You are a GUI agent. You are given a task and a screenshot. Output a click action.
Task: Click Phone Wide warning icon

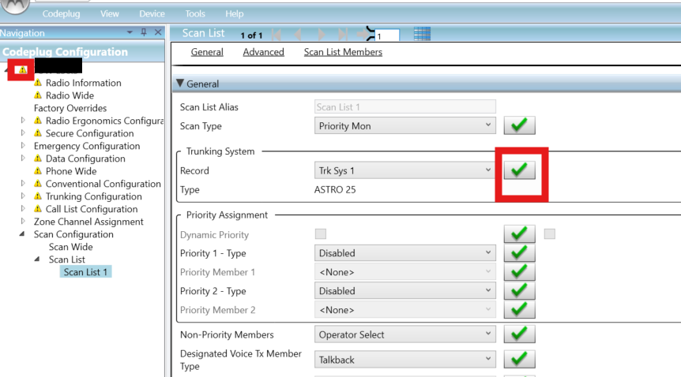pos(38,171)
